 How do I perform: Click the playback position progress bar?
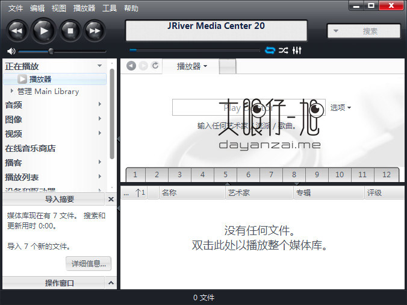pos(194,50)
